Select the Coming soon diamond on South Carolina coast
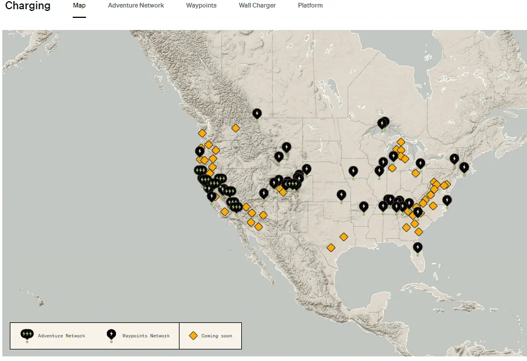Screen dimensions: 527x361 [x=418, y=232]
